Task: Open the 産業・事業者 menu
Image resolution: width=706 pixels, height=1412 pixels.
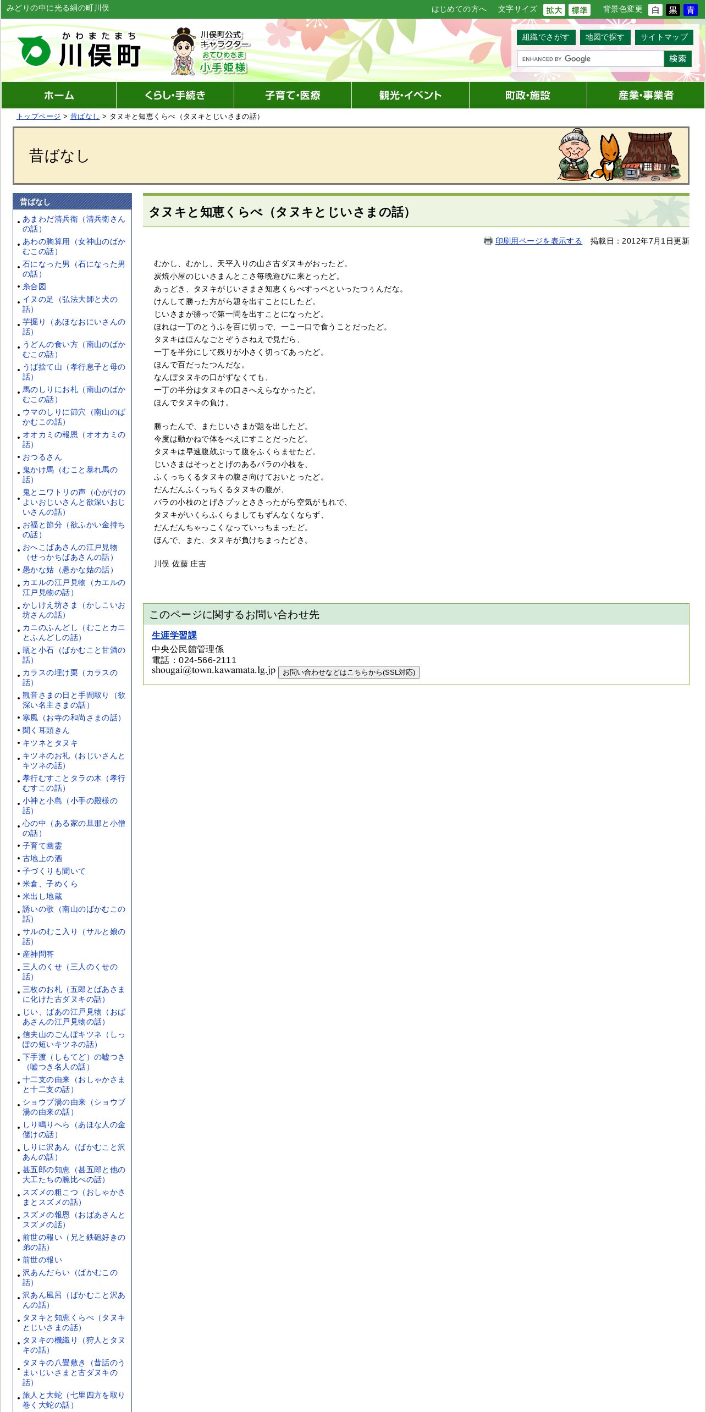Action: 646,95
